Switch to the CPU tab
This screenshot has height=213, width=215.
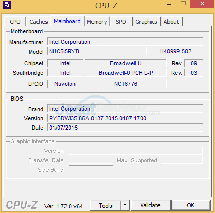pos(15,22)
